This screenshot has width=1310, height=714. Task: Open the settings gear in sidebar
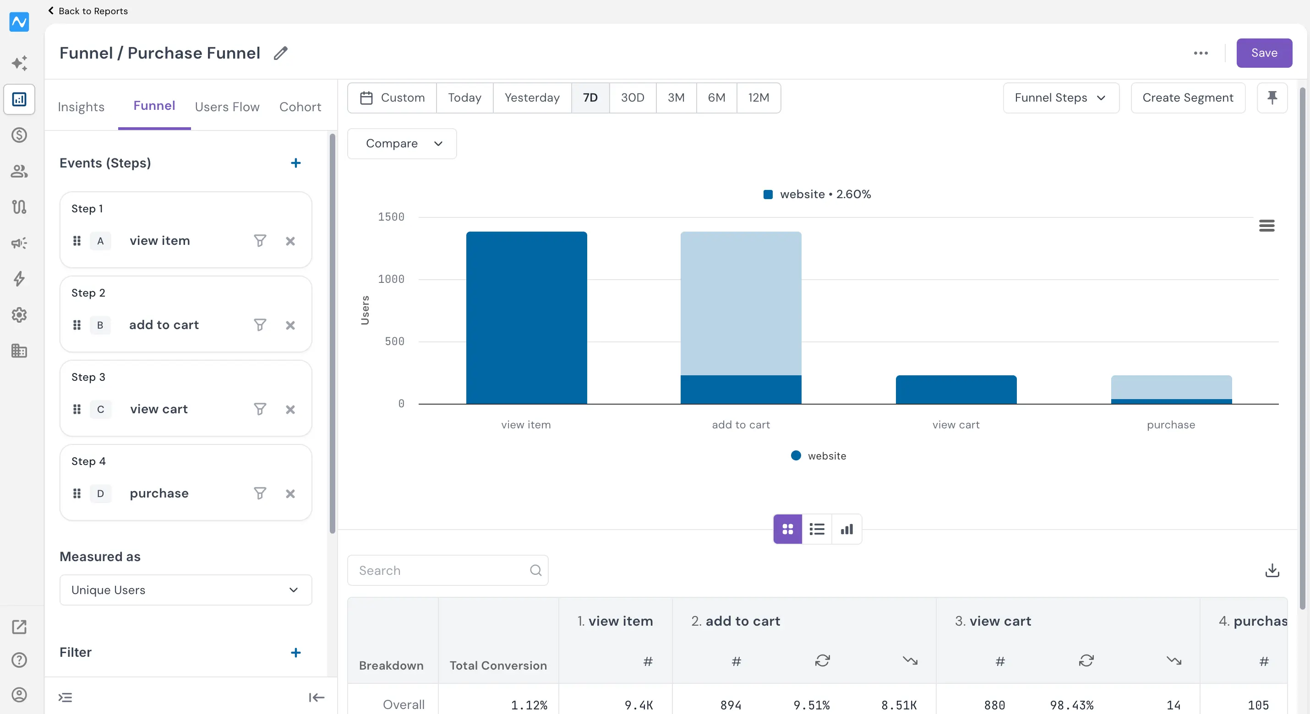19,315
